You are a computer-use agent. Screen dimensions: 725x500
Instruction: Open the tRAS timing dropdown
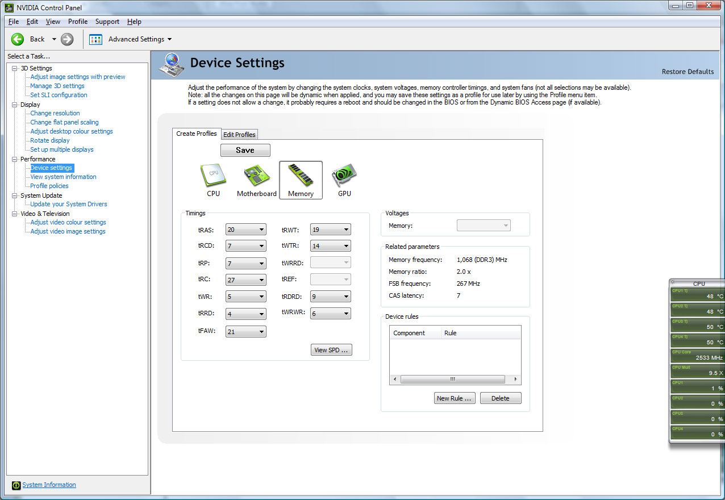[x=245, y=230]
